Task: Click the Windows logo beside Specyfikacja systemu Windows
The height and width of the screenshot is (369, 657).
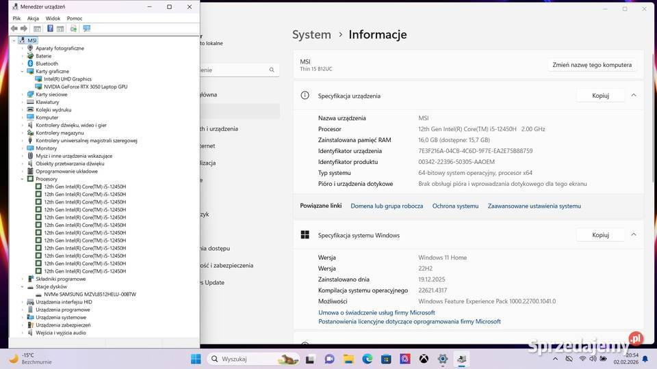Action: [x=305, y=234]
